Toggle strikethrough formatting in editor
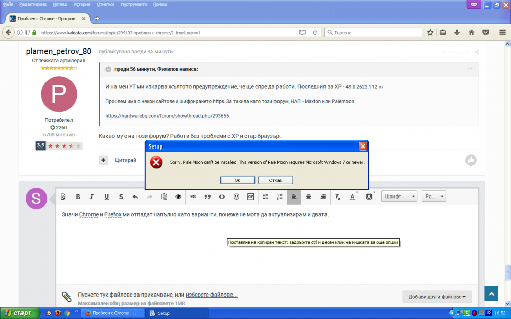The width and height of the screenshot is (511, 319). 121,197
